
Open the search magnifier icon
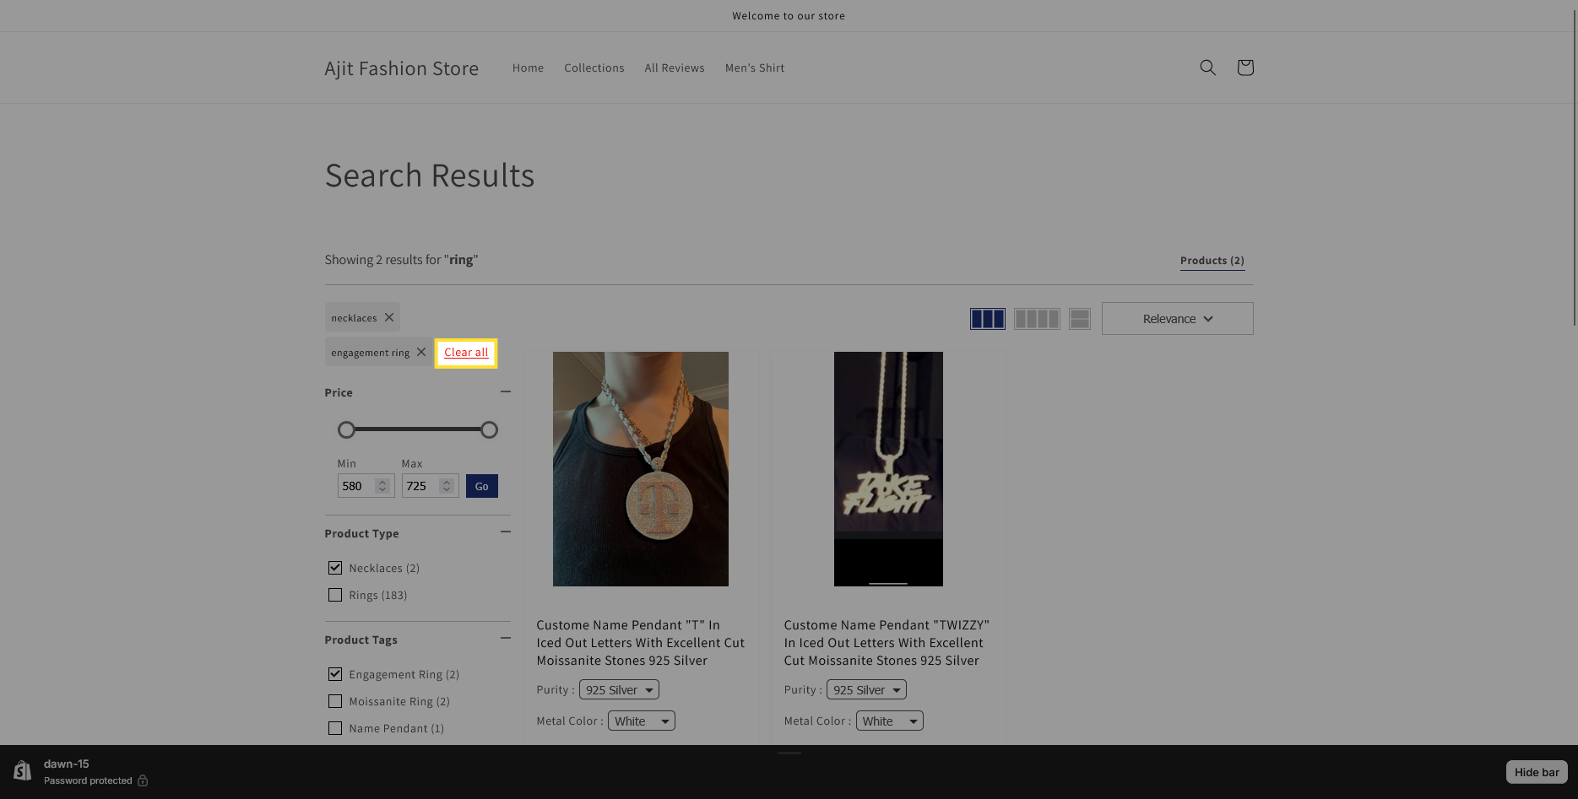tap(1207, 67)
